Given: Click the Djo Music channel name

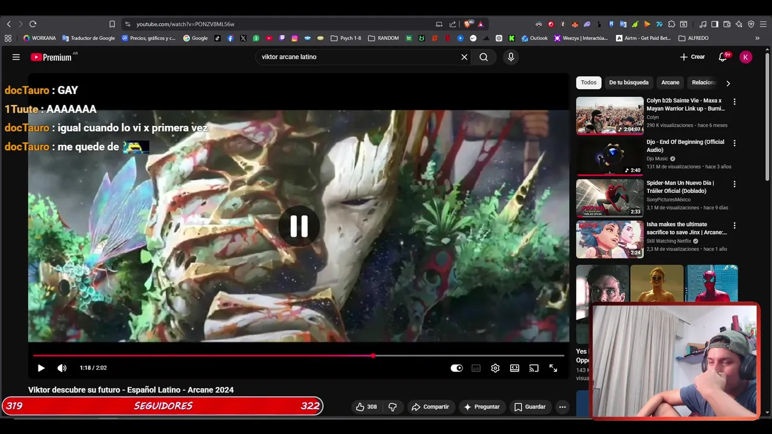Looking at the screenshot, I should 657,159.
